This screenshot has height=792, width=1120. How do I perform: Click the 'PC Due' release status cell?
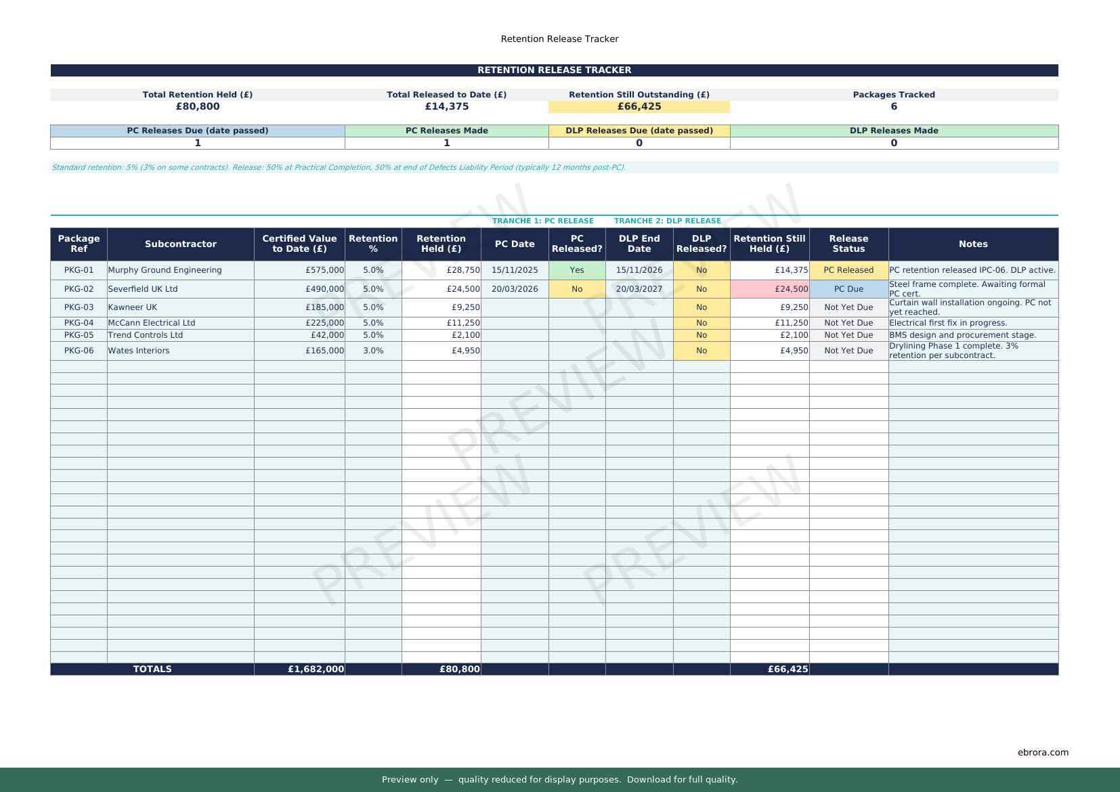point(848,289)
